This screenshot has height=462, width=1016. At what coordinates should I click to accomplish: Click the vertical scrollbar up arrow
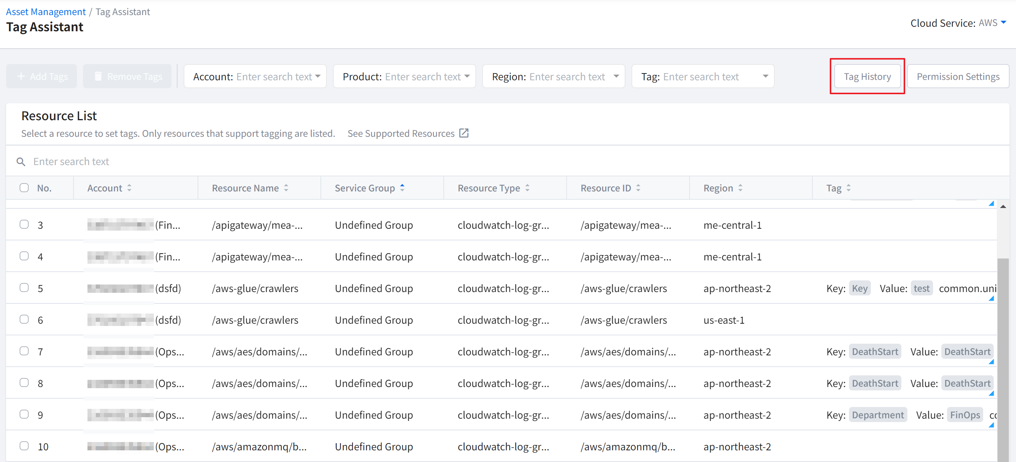[1002, 207]
